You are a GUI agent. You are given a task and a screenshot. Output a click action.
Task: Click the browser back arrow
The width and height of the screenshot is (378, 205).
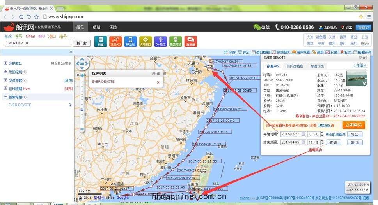click(x=5, y=17)
